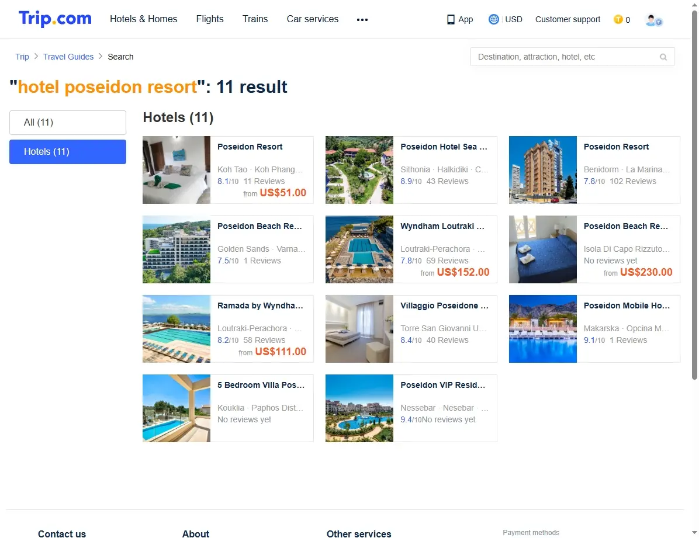This screenshot has height=538, width=699.
Task: Click Villaggio Poseidone title
Action: [444, 306]
